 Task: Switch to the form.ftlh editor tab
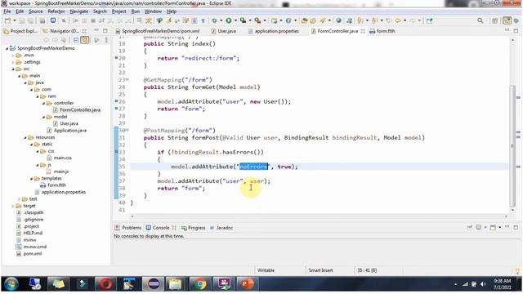[x=382, y=31]
